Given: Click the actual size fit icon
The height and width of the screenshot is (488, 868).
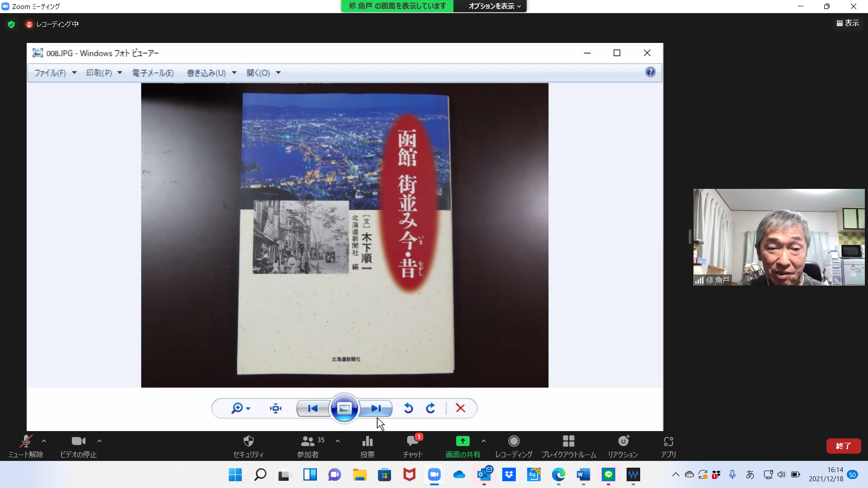Looking at the screenshot, I should (275, 408).
